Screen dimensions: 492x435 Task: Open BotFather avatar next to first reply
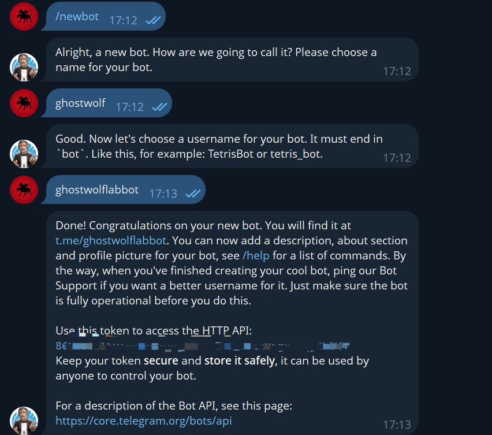pos(24,67)
